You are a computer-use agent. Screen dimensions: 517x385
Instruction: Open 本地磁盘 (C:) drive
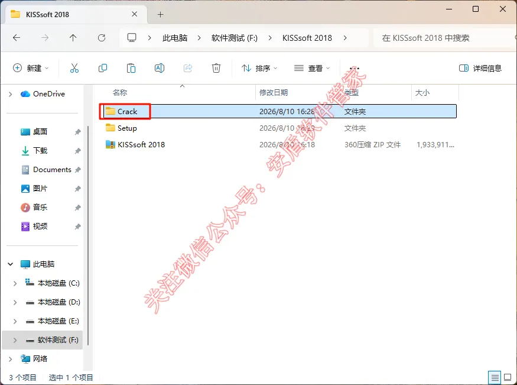(58, 283)
